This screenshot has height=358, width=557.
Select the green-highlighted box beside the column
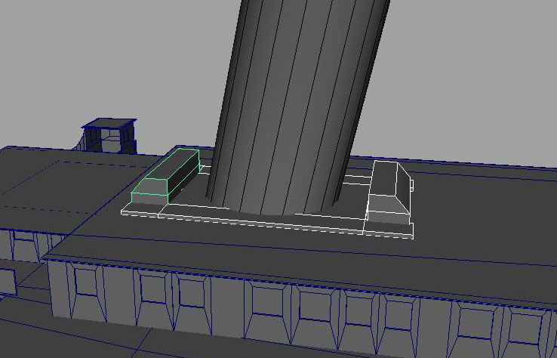[165, 177]
